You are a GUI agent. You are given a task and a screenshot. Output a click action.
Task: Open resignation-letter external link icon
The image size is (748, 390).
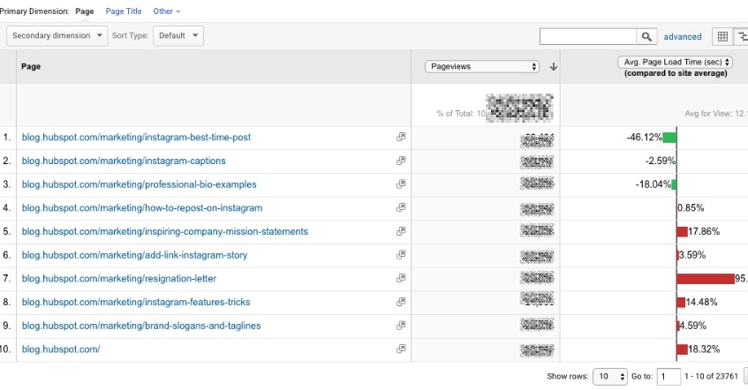(401, 279)
